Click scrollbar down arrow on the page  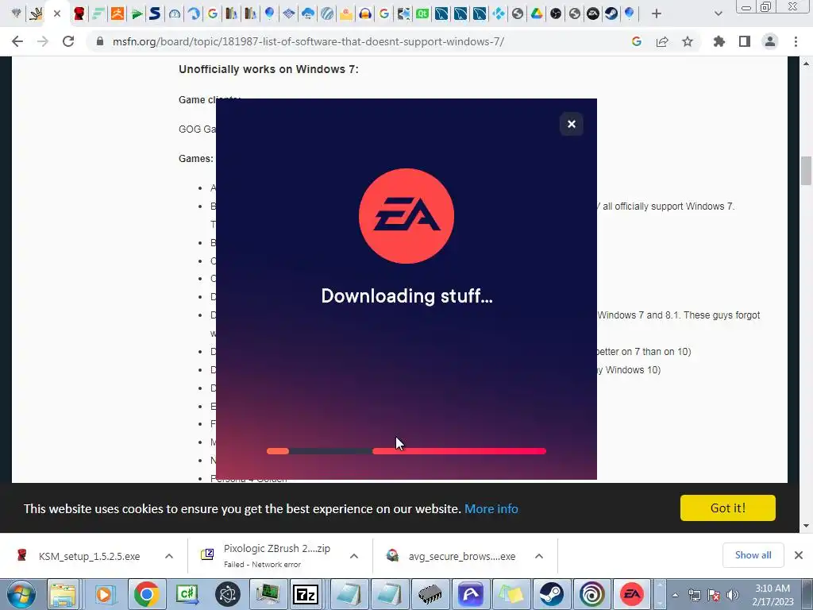(806, 526)
